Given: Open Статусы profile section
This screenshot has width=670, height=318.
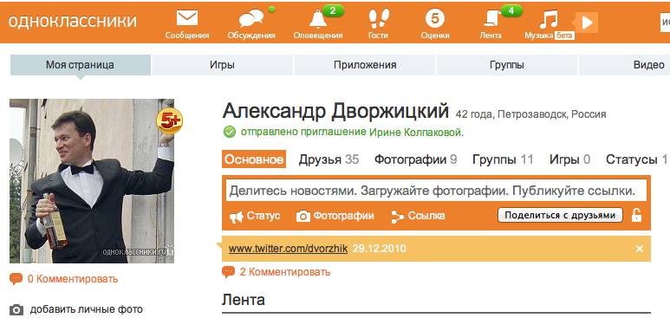Looking at the screenshot, I should [x=637, y=159].
